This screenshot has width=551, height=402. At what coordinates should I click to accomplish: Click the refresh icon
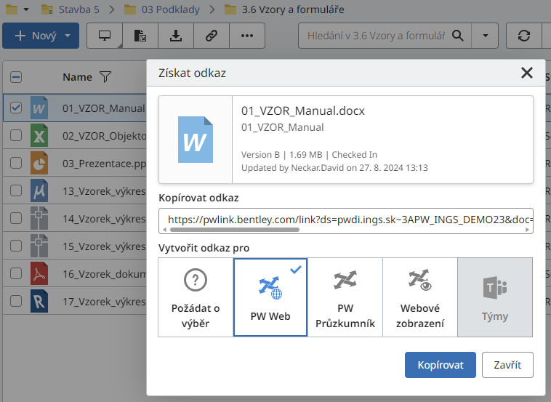click(523, 36)
